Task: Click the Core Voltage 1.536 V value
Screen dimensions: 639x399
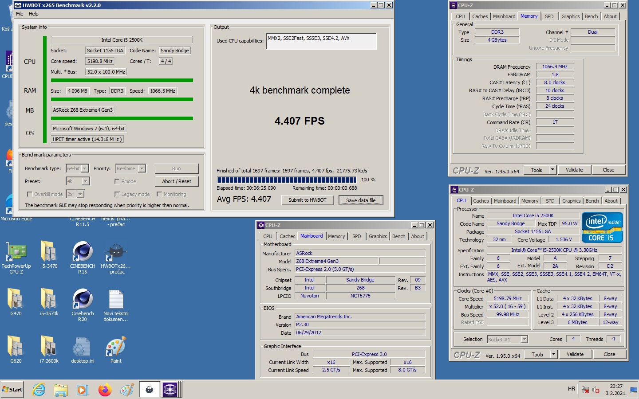Action: pos(564,239)
